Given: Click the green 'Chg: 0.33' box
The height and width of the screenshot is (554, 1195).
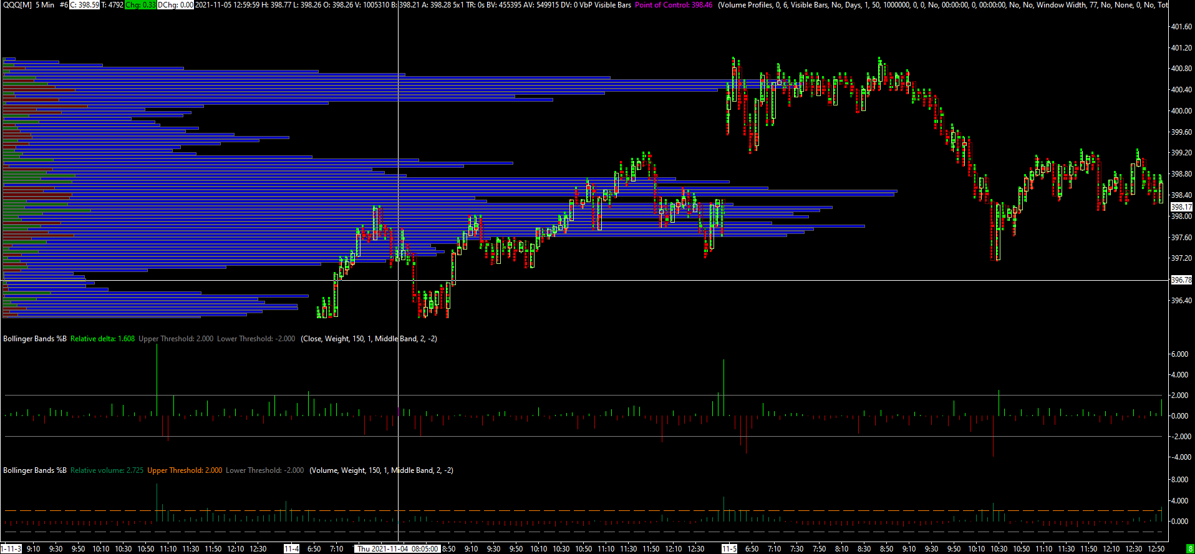Looking at the screenshot, I should coord(140,5).
